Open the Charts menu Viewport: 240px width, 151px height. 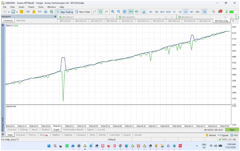tap(31, 7)
